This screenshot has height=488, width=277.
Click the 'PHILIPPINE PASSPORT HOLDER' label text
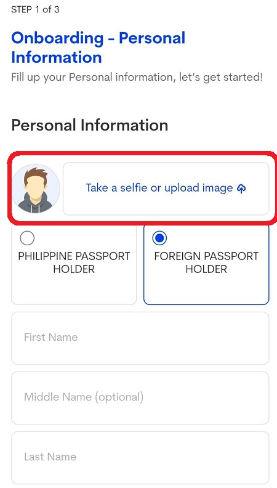(x=74, y=262)
